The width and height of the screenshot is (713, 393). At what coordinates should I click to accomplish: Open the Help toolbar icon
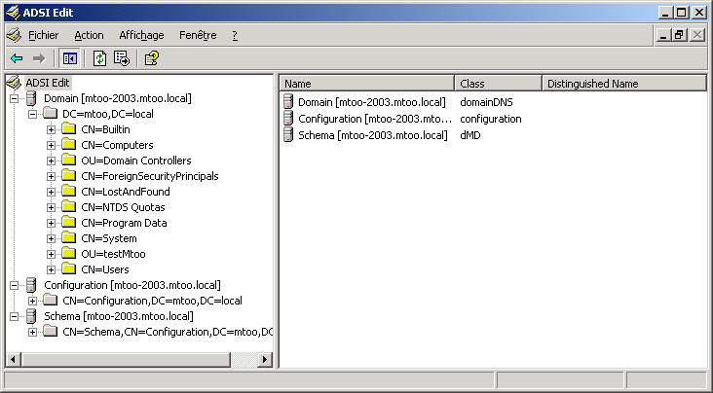tap(151, 58)
